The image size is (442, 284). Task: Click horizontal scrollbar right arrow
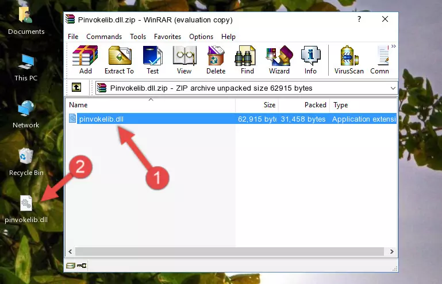[x=392, y=251]
